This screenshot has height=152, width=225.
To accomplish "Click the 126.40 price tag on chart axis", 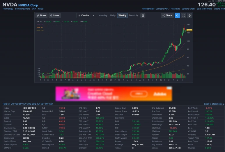I will click(189, 30).
